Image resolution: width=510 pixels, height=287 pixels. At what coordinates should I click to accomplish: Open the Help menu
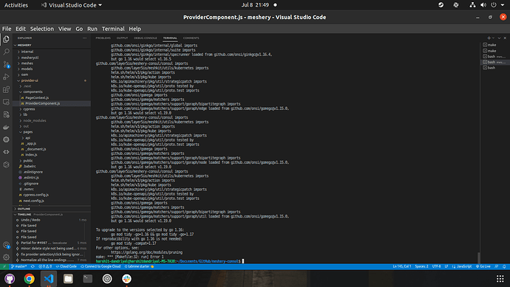135,29
